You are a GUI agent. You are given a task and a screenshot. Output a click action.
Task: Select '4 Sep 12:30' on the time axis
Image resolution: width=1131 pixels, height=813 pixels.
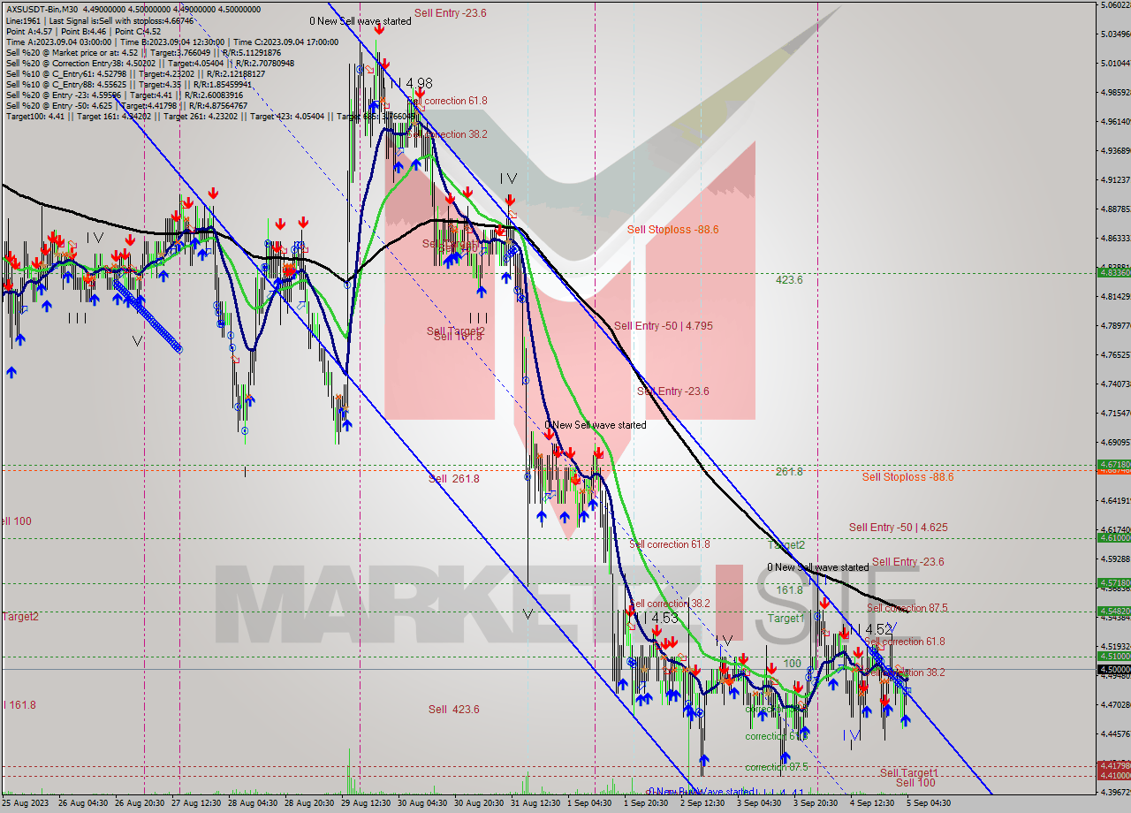click(873, 803)
